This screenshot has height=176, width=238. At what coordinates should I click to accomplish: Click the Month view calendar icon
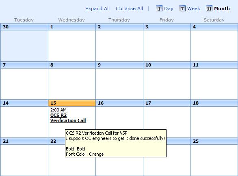209,9
